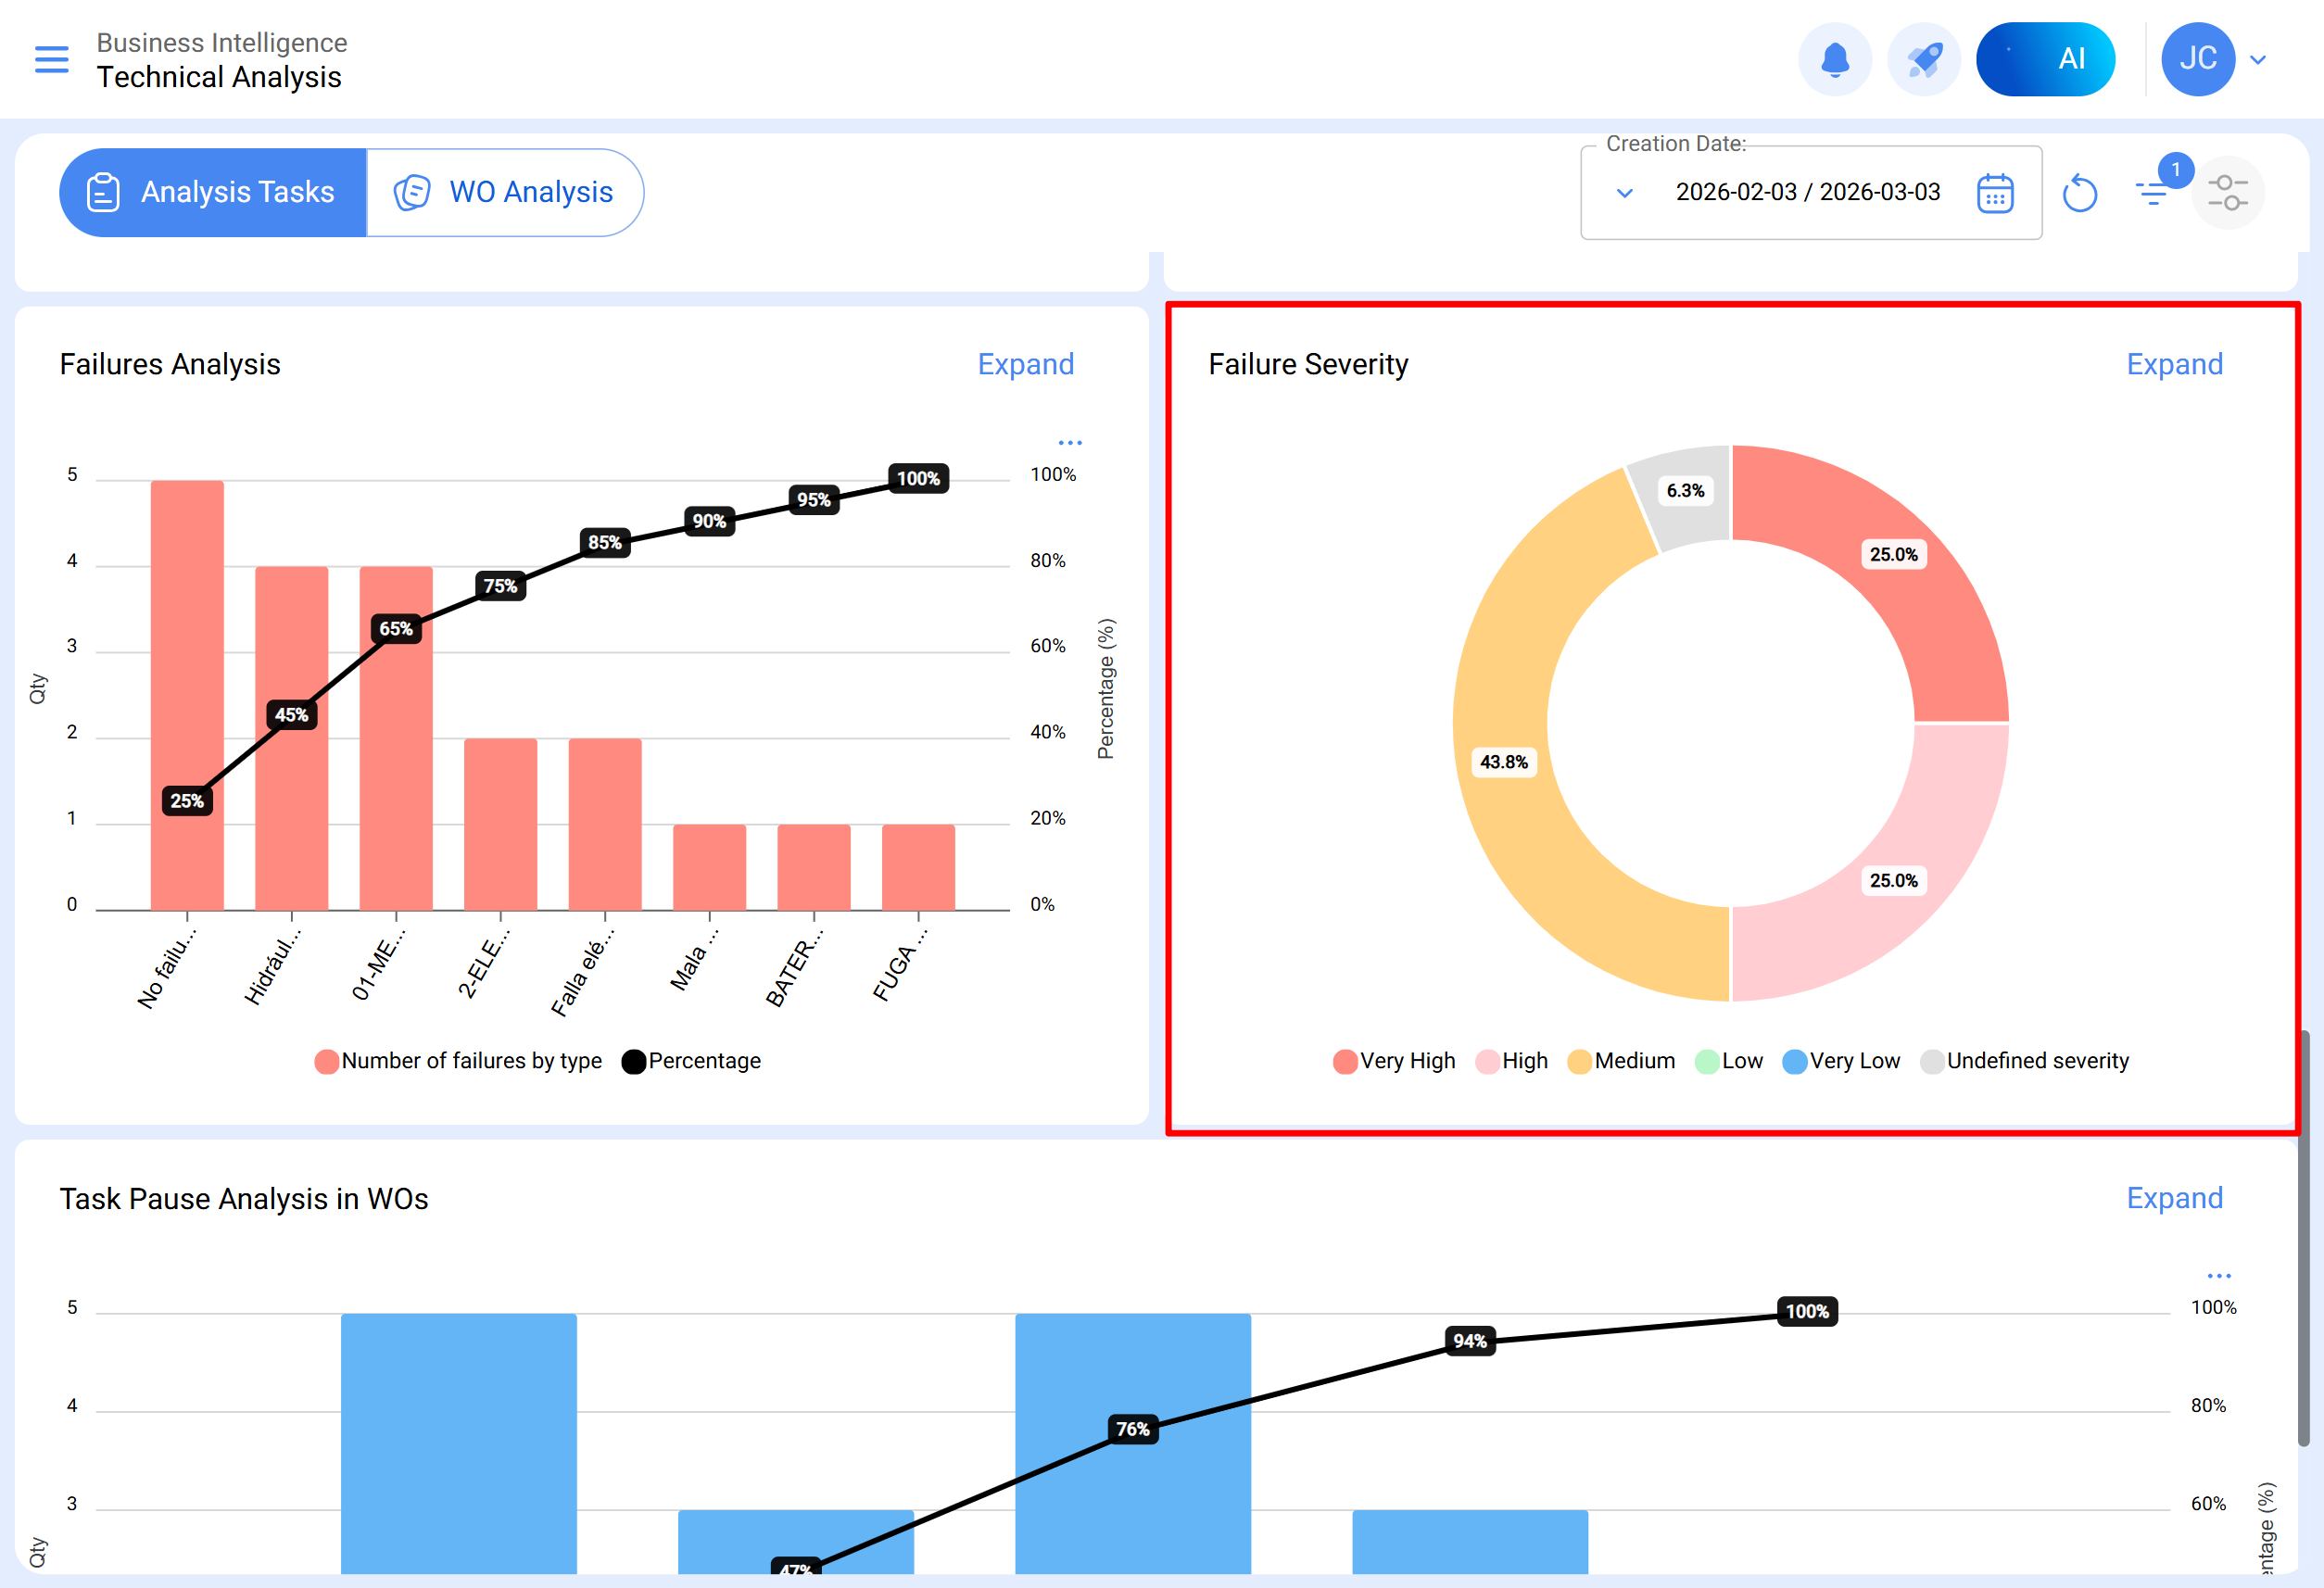The width and height of the screenshot is (2324, 1588).
Task: Open the calendar date picker icon
Action: (x=1994, y=193)
